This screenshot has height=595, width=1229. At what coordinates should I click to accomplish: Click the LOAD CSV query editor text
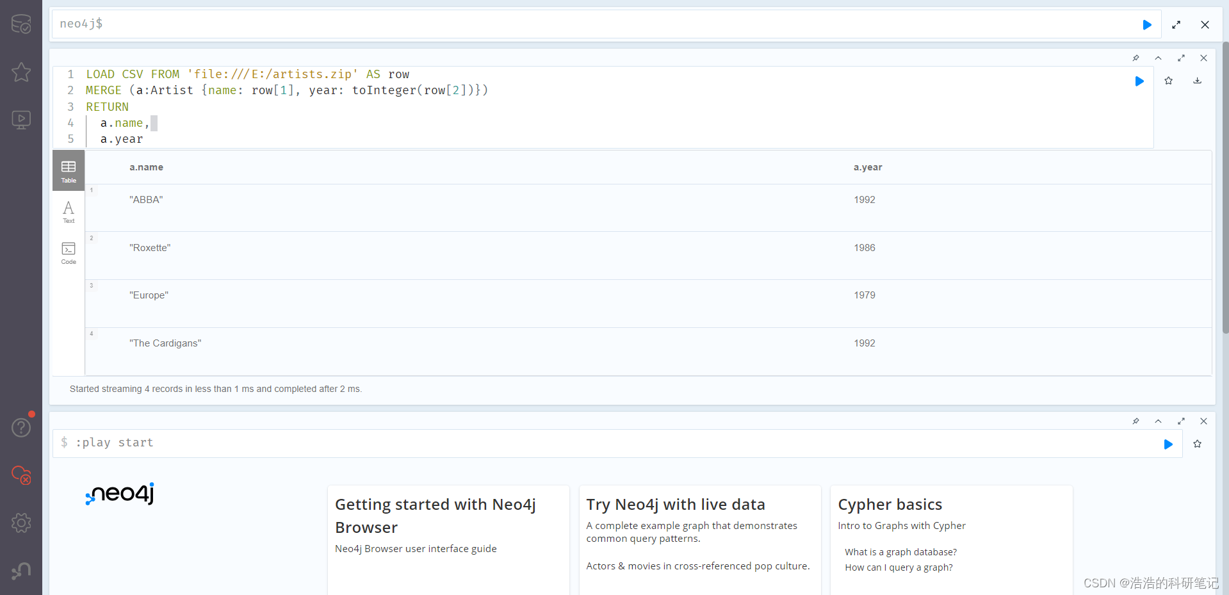[603, 107]
